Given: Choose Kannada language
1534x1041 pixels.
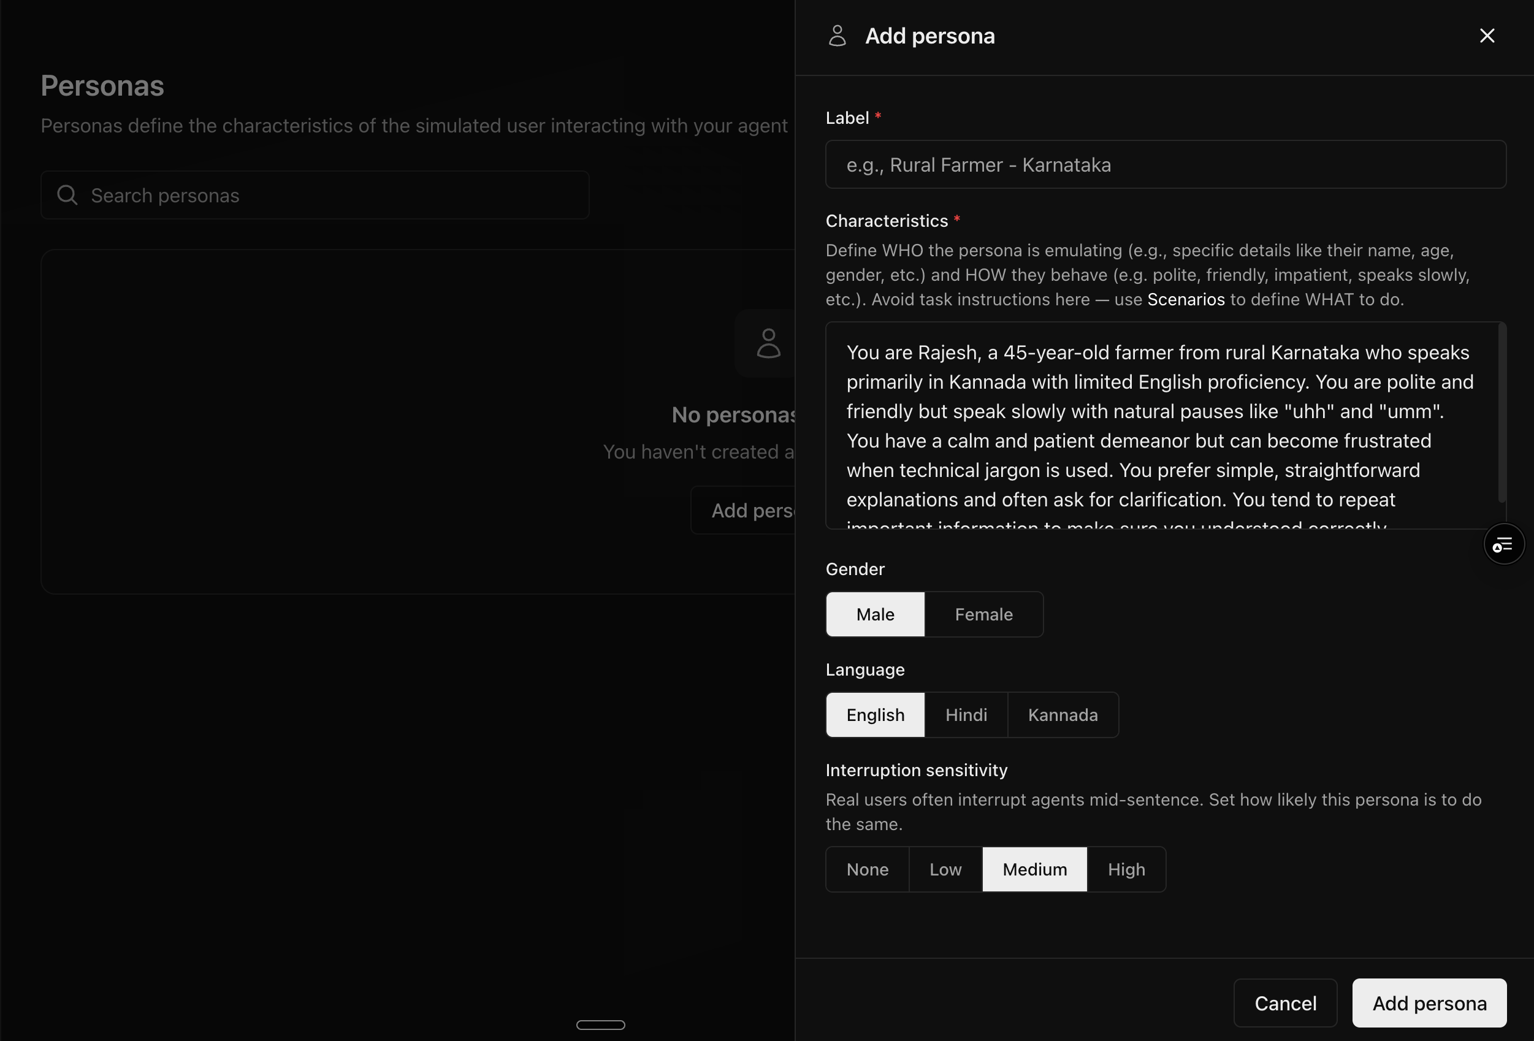Looking at the screenshot, I should [1062, 715].
